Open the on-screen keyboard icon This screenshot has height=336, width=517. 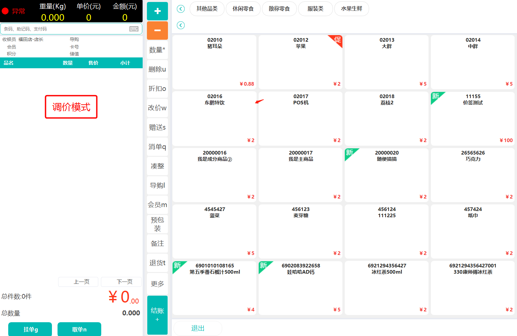click(134, 29)
